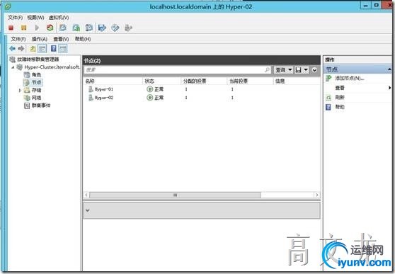Click 添加节点(N)... action
395x274 pixels.
point(350,79)
